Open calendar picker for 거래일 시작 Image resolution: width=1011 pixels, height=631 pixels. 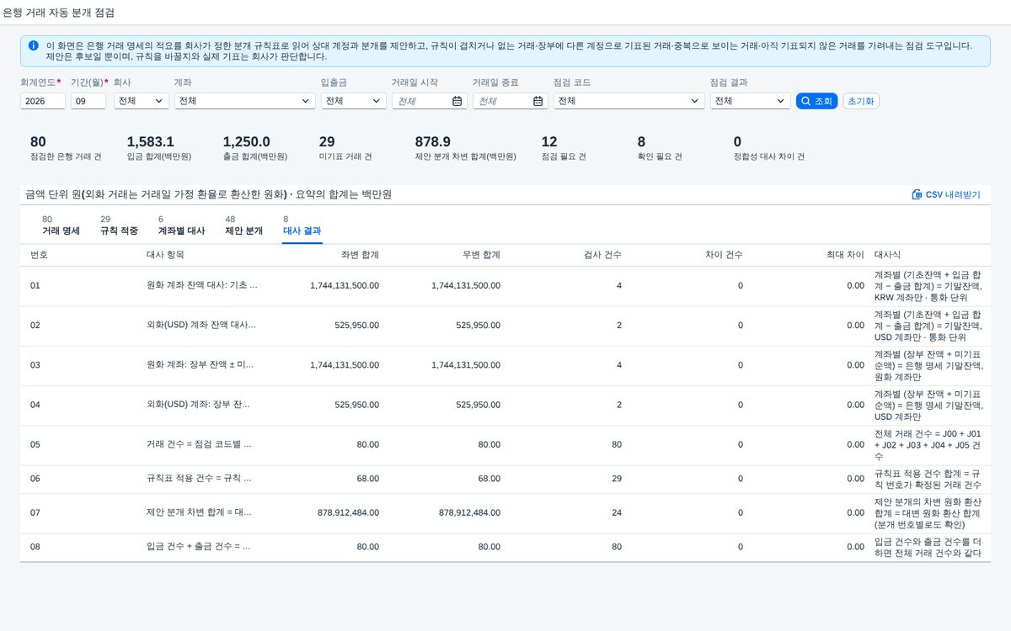point(457,101)
